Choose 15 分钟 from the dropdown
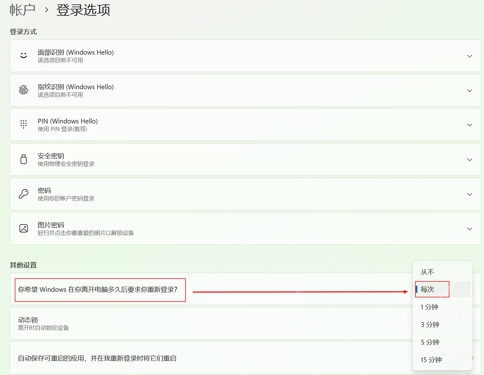Screen dimensions: 484x375 click(x=442, y=360)
